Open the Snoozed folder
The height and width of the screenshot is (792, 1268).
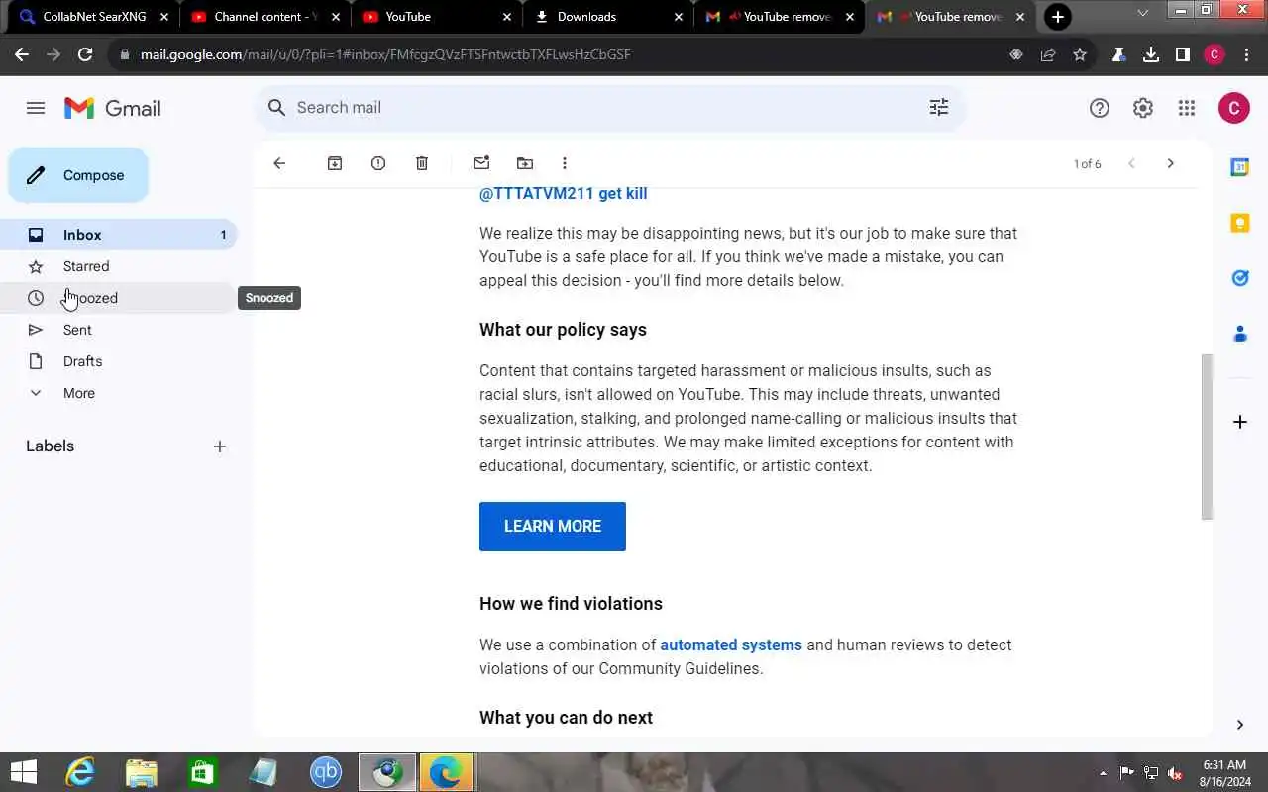pyautogui.click(x=119, y=298)
